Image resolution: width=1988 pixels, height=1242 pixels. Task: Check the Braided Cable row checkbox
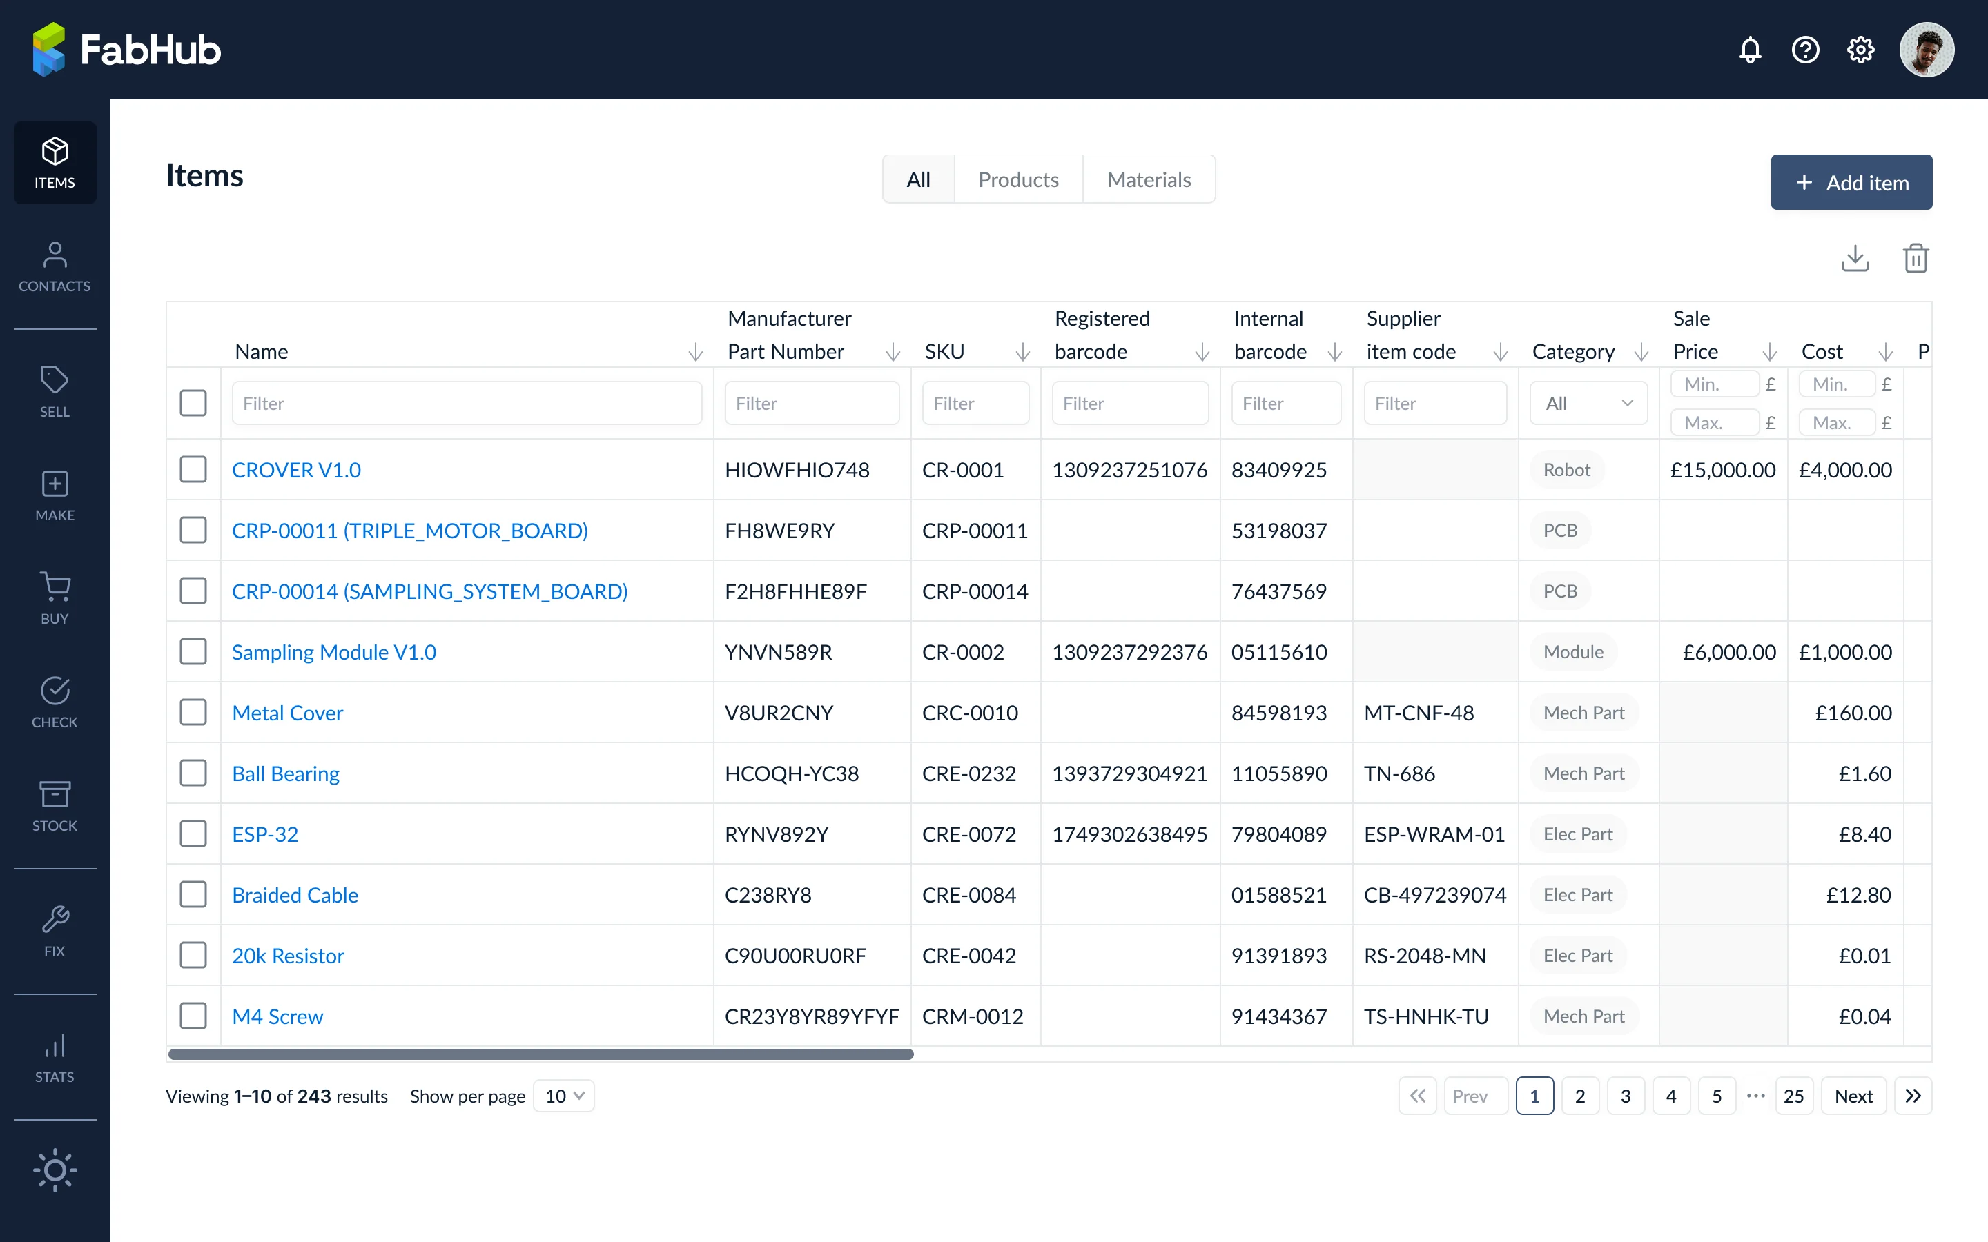click(x=193, y=894)
